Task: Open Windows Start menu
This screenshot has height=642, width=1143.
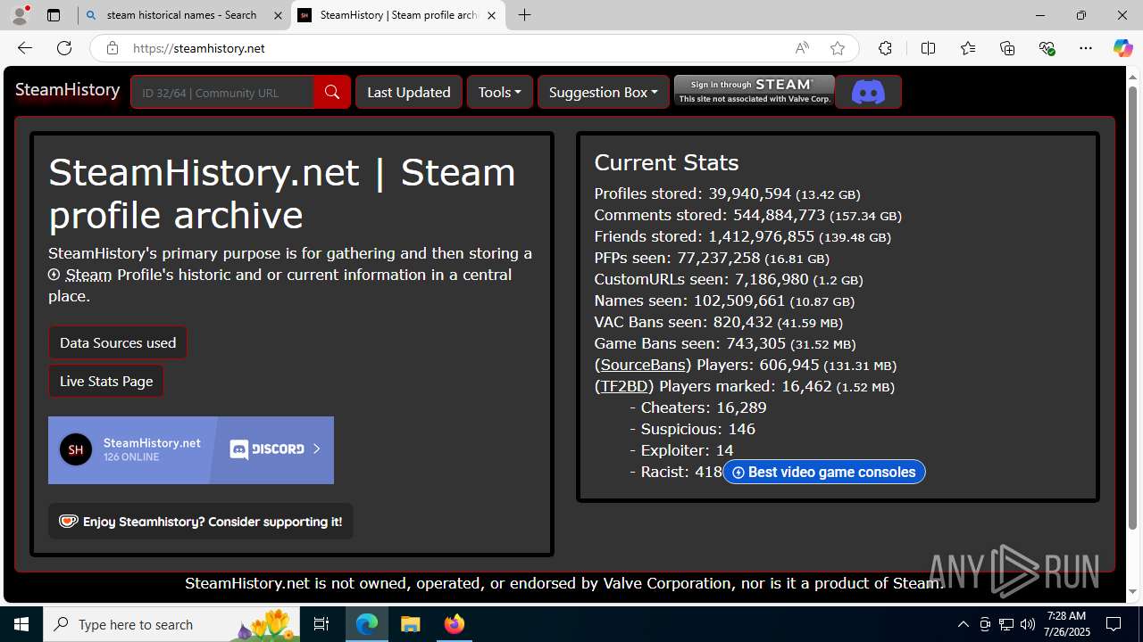Action: (x=21, y=624)
